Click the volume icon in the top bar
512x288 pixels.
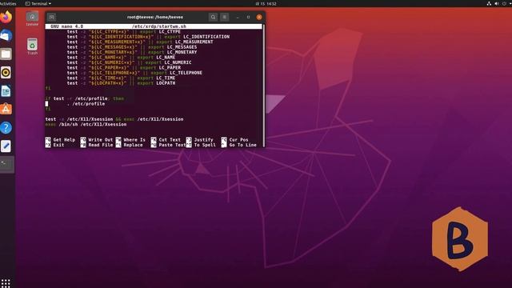click(x=497, y=3)
